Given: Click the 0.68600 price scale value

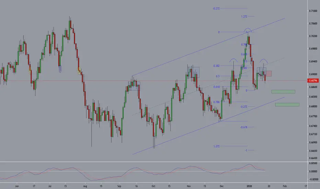Looking at the screenshot, I should 313,87.
